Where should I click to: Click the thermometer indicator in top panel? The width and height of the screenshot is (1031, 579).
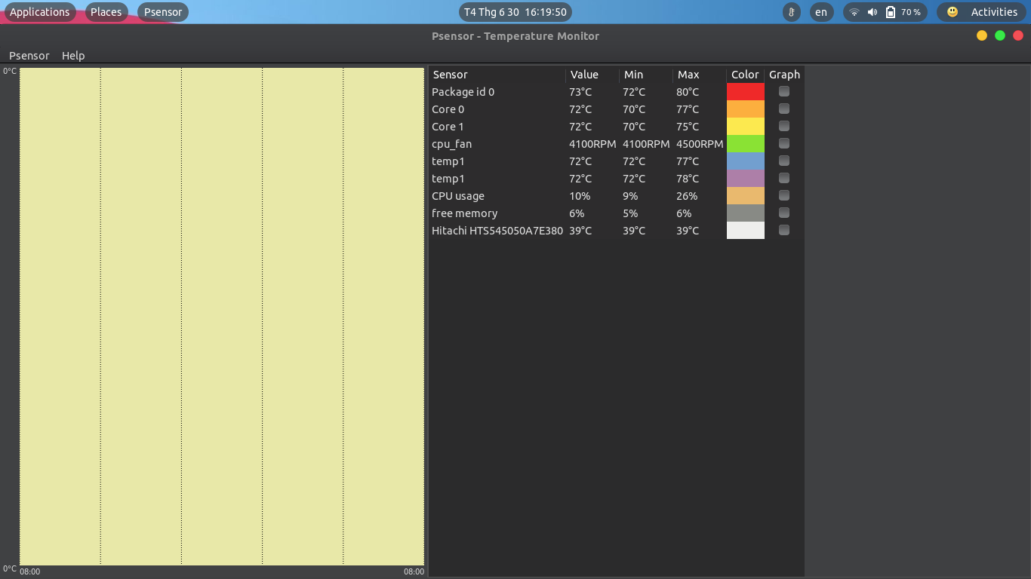pos(791,12)
